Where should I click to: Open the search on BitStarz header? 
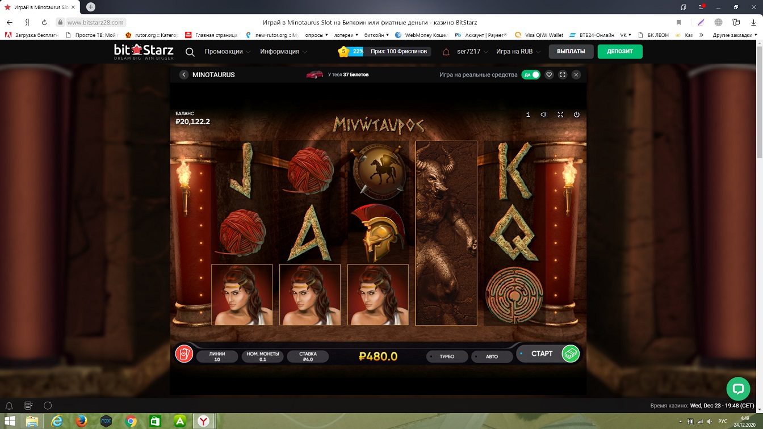[190, 52]
